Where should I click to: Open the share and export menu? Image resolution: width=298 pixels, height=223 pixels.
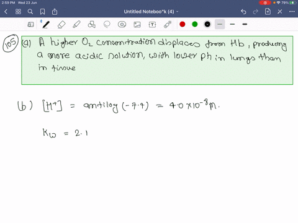pyautogui.click(x=55, y=12)
